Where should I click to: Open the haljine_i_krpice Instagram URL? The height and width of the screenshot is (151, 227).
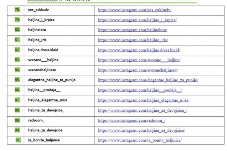tap(137, 20)
